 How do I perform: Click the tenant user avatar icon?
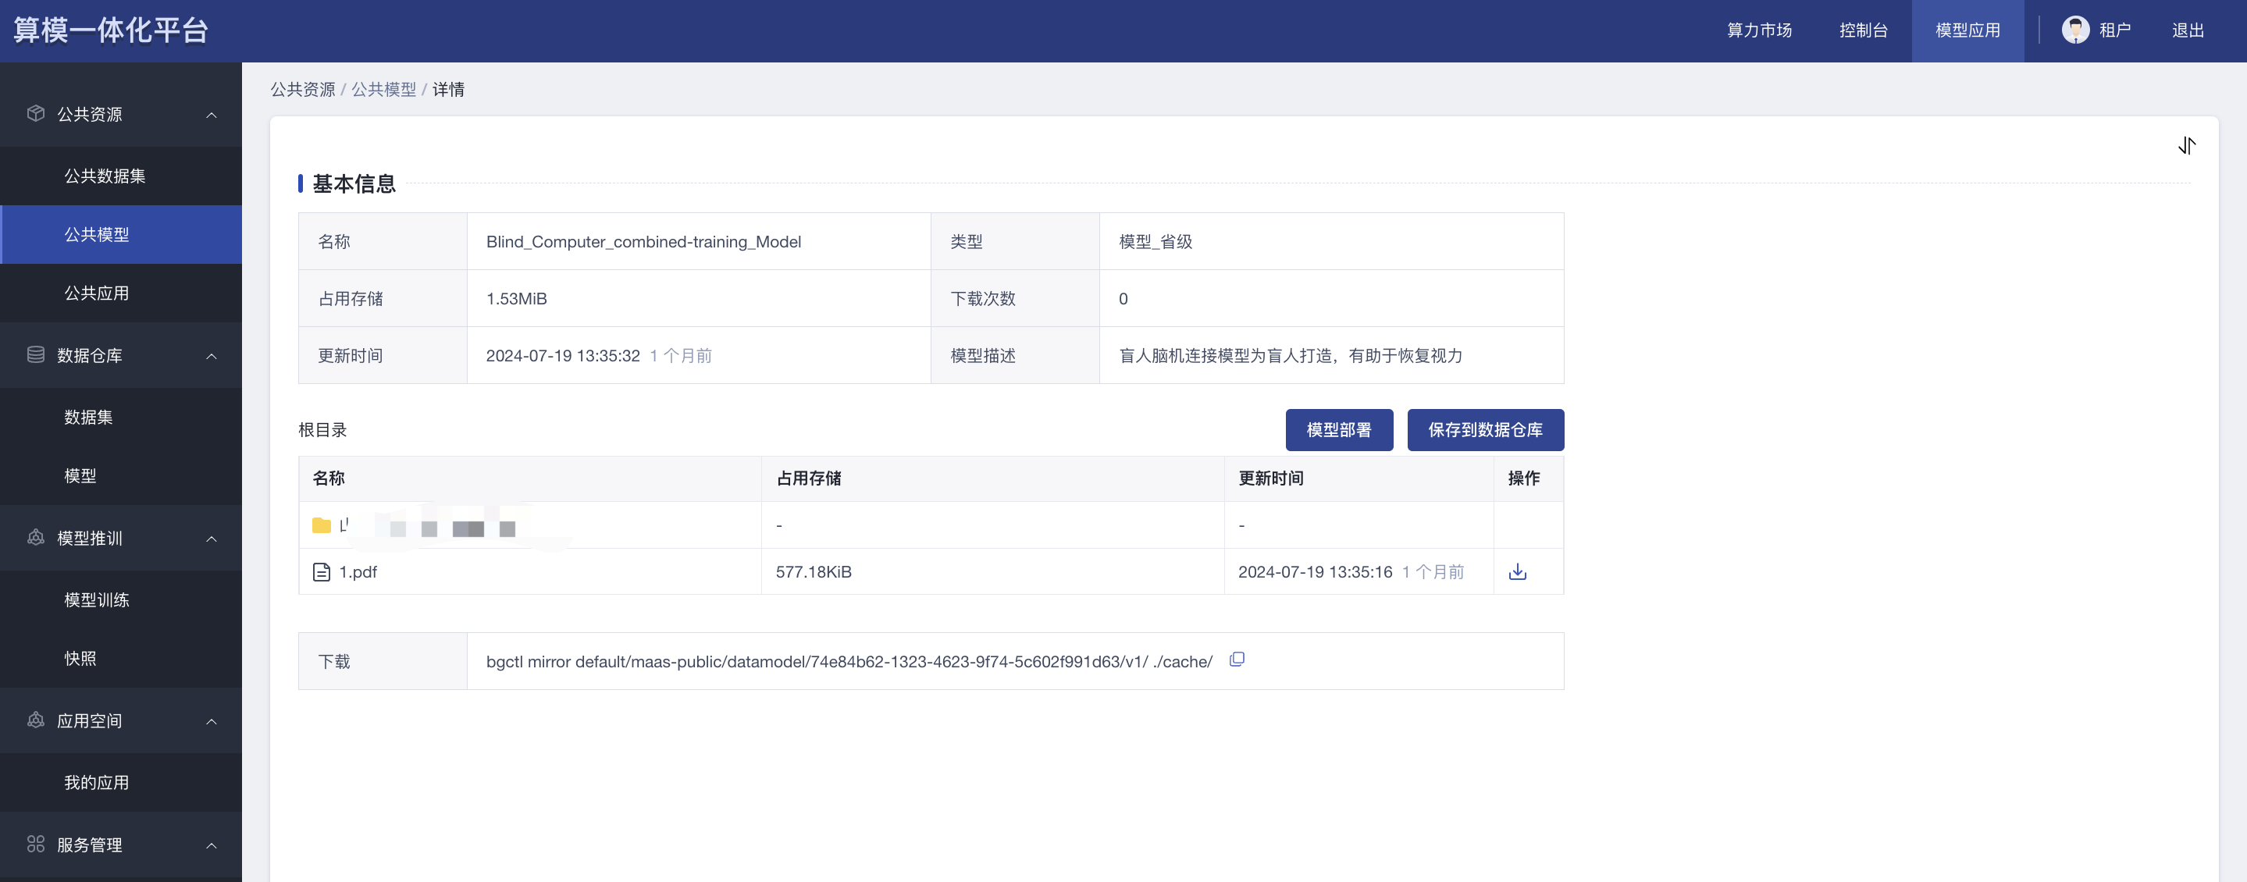point(2074,30)
